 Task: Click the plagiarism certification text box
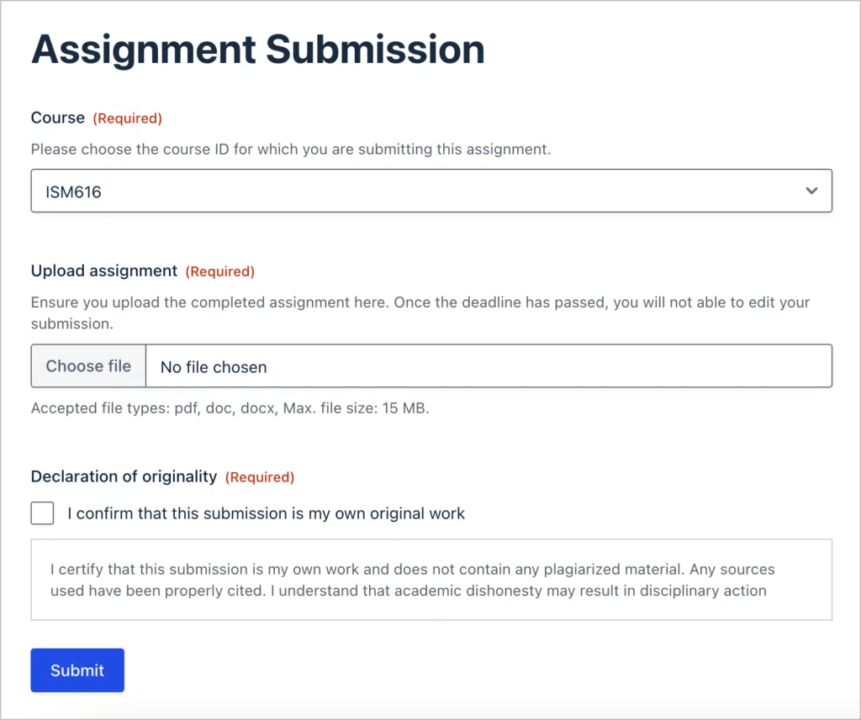[x=430, y=580]
